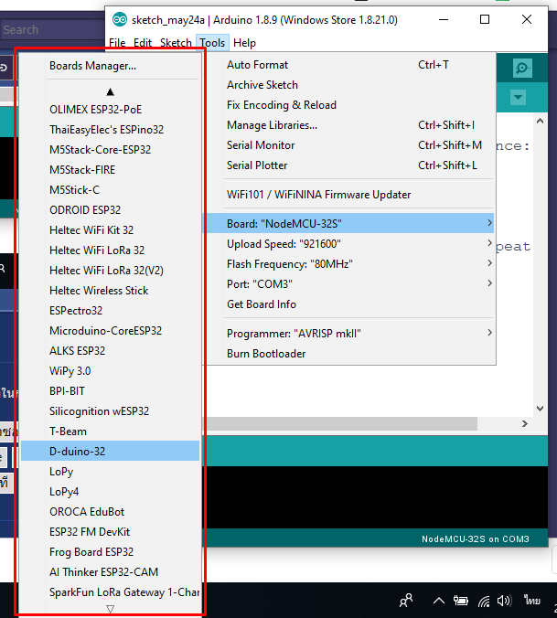The width and height of the screenshot is (557, 618).
Task: Select ODROID ESP32 board
Action: (111, 209)
